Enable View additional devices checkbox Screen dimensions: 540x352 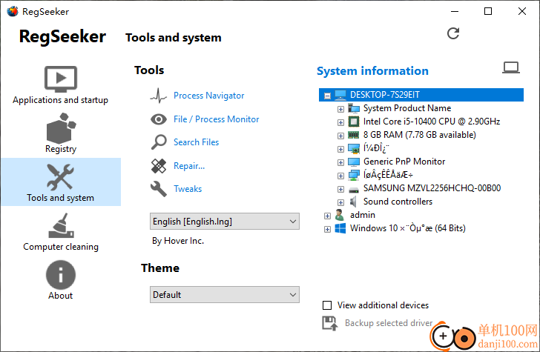click(327, 305)
